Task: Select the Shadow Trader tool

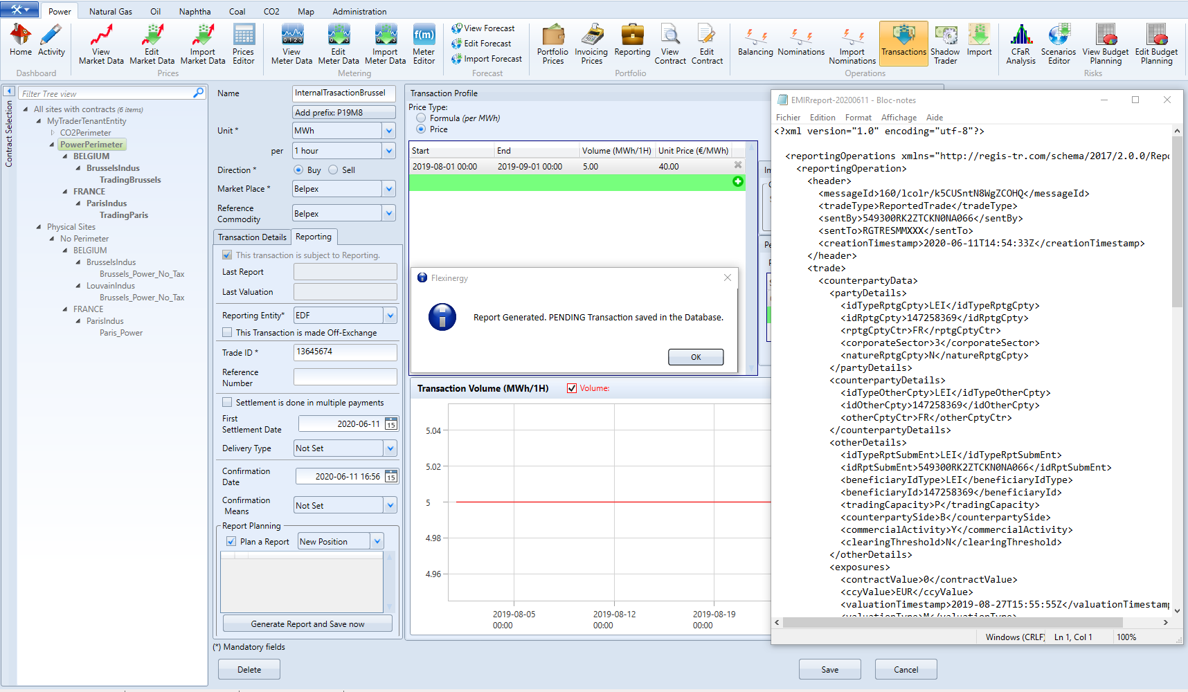Action: click(945, 43)
